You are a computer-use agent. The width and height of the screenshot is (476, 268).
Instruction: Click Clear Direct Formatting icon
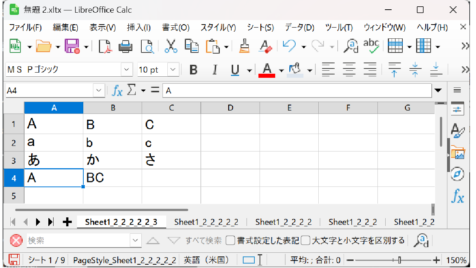coord(266,46)
